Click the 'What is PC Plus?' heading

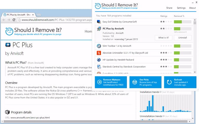click(x=16, y=62)
